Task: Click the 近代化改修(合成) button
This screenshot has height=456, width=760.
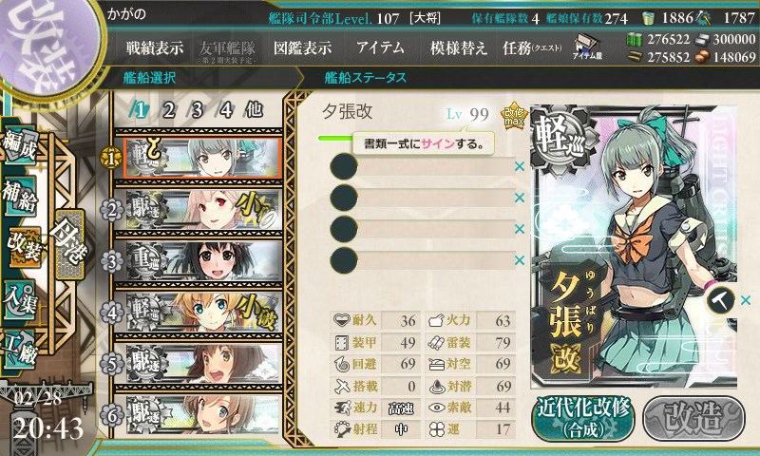Action: click(583, 418)
